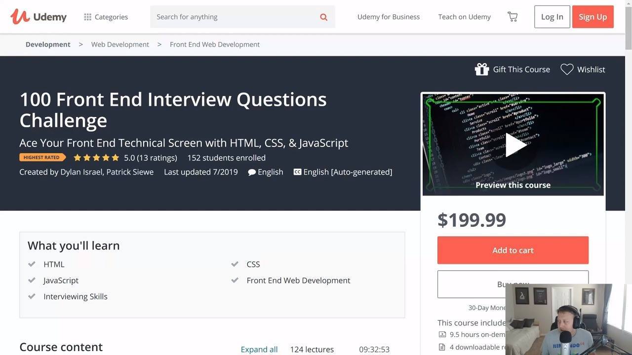This screenshot has height=355, width=632.
Task: Go to Development breadcrumb
Action: click(x=48, y=44)
